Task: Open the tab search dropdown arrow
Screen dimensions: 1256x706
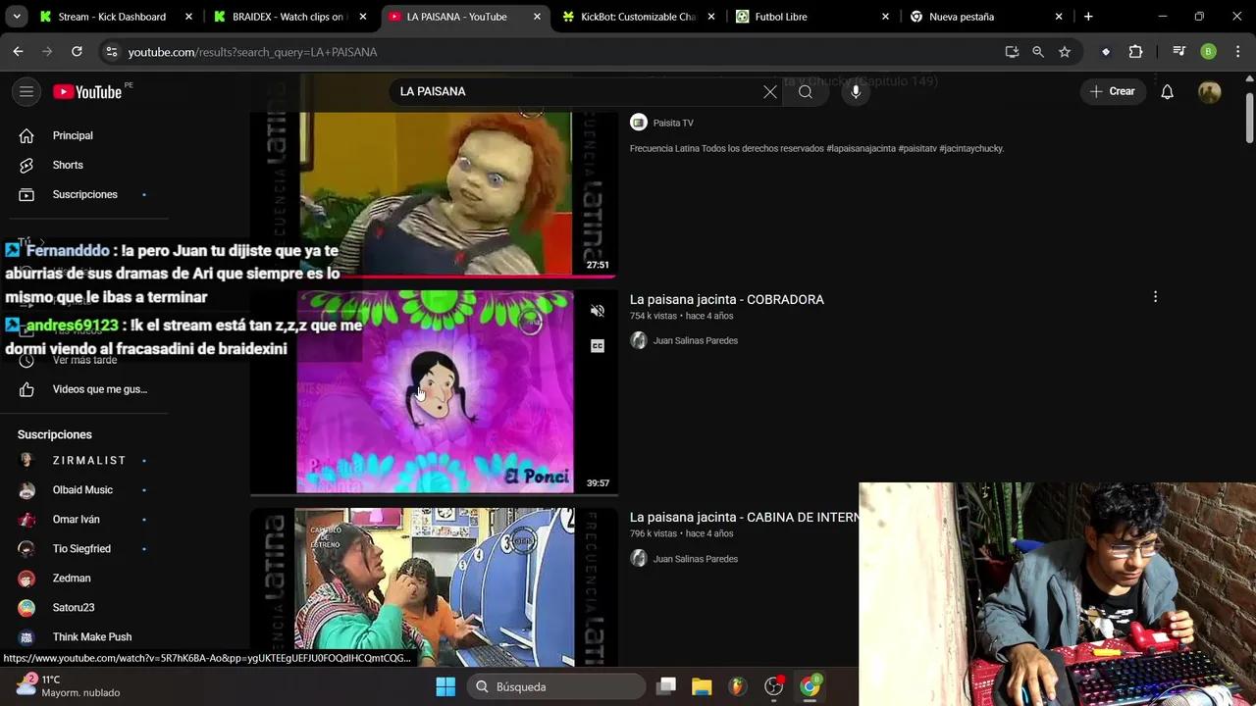Action: pos(17,17)
